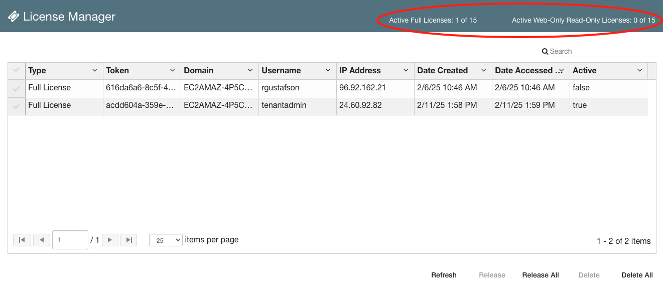Screen dimensions: 663x288
Task: Open the Active column dropdown arrow
Action: pos(639,70)
